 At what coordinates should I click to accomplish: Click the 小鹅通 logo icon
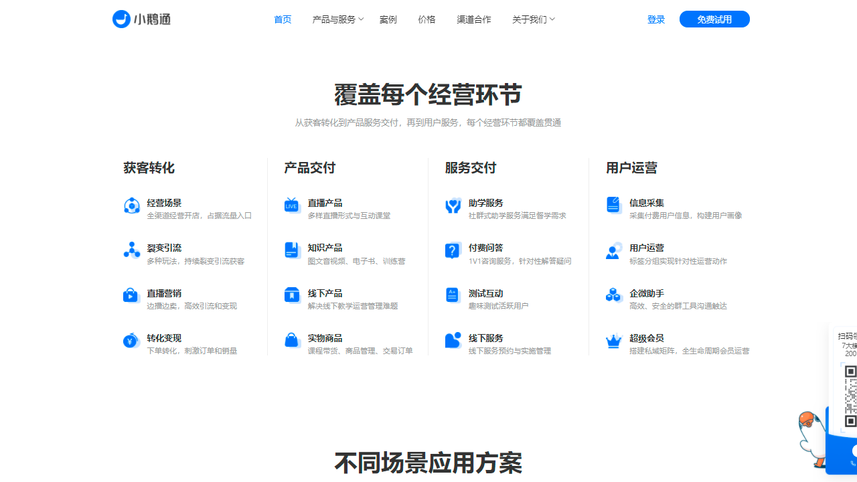point(121,19)
